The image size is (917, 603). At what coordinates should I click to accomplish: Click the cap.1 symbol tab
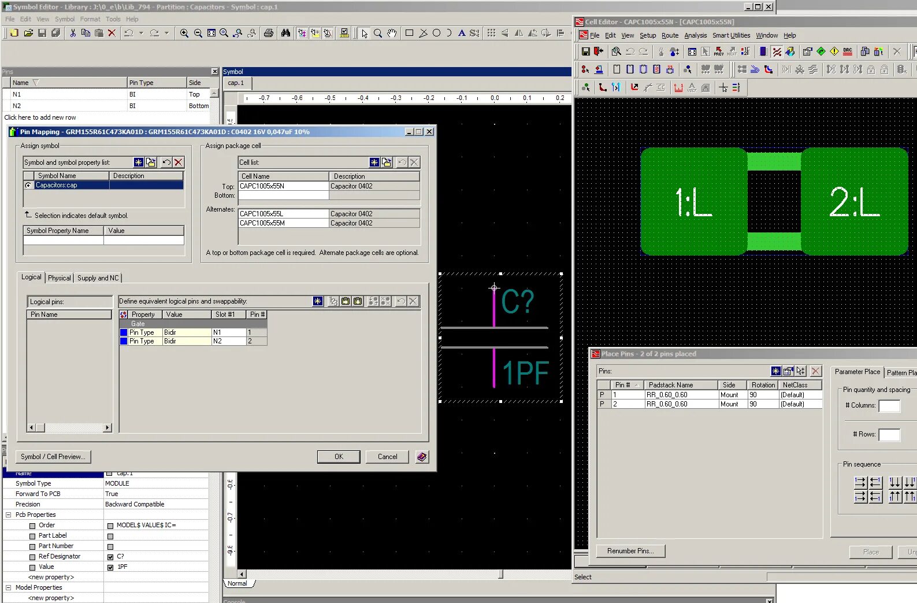[236, 83]
